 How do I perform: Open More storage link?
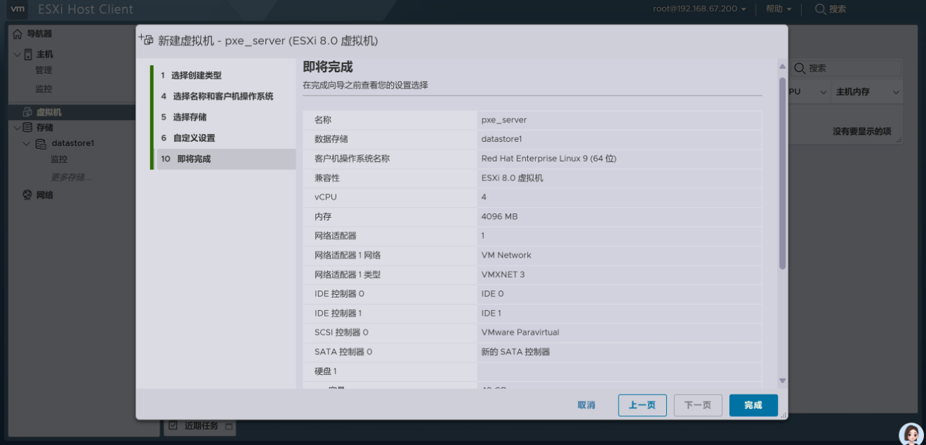(x=72, y=177)
